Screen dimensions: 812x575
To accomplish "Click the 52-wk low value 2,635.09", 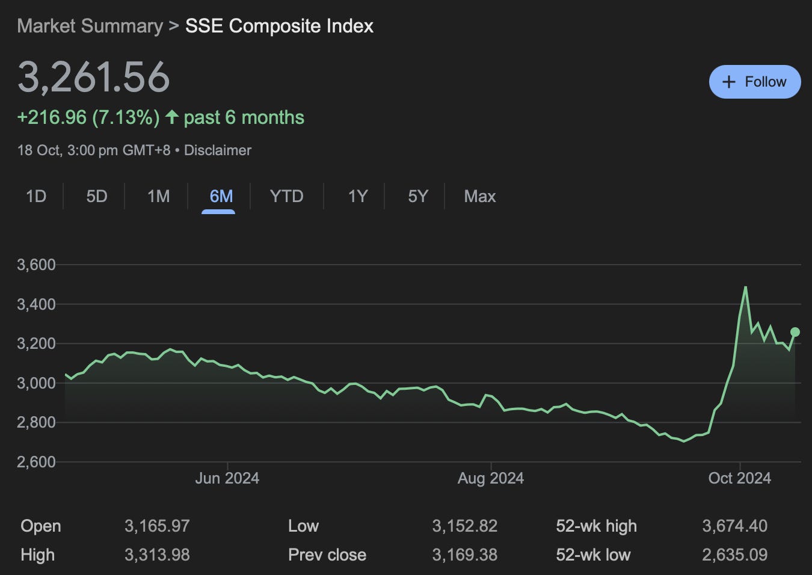I will tap(735, 555).
